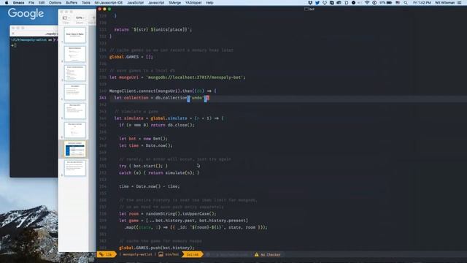The height and width of the screenshot is (263, 467).
Task: Click the mongoUri connection string line
Action: tap(177, 77)
